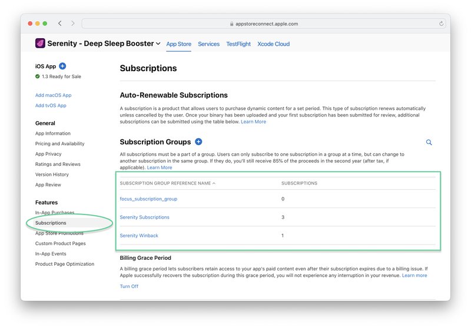Expand the Serenity app name dropdown chevron
471x328 pixels.
pyautogui.click(x=158, y=43)
